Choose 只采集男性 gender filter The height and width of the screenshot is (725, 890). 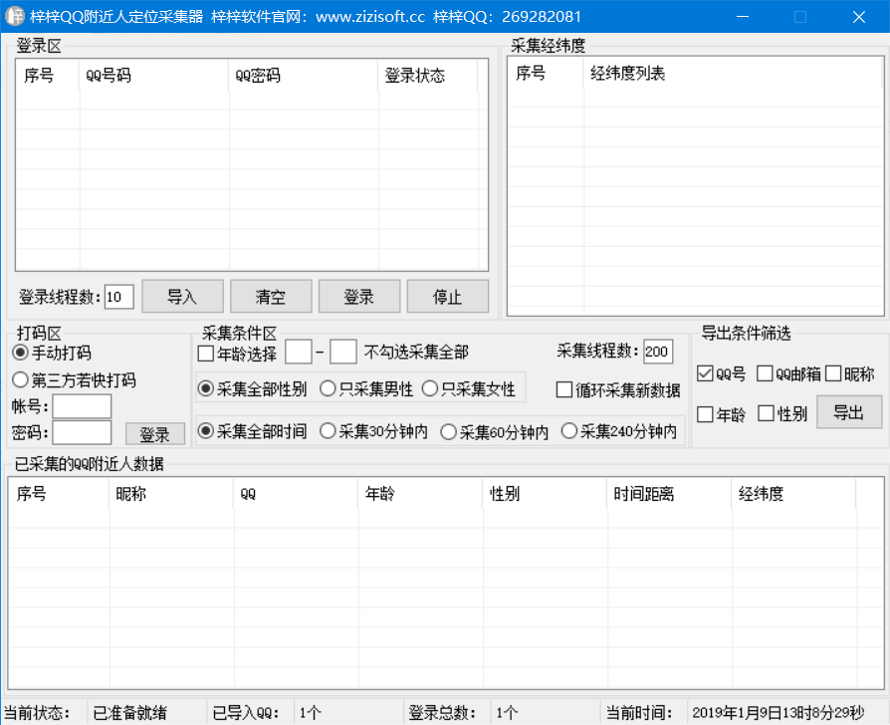pyautogui.click(x=328, y=388)
